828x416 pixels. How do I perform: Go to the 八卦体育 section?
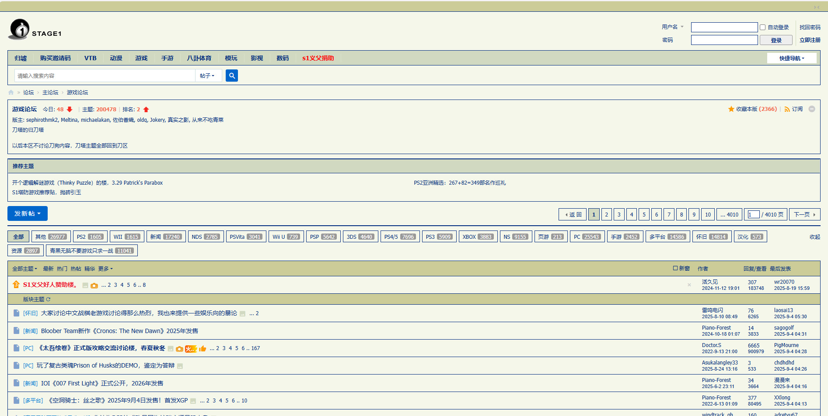pyautogui.click(x=199, y=58)
